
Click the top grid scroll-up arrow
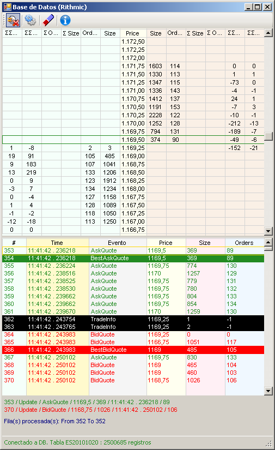point(268,33)
